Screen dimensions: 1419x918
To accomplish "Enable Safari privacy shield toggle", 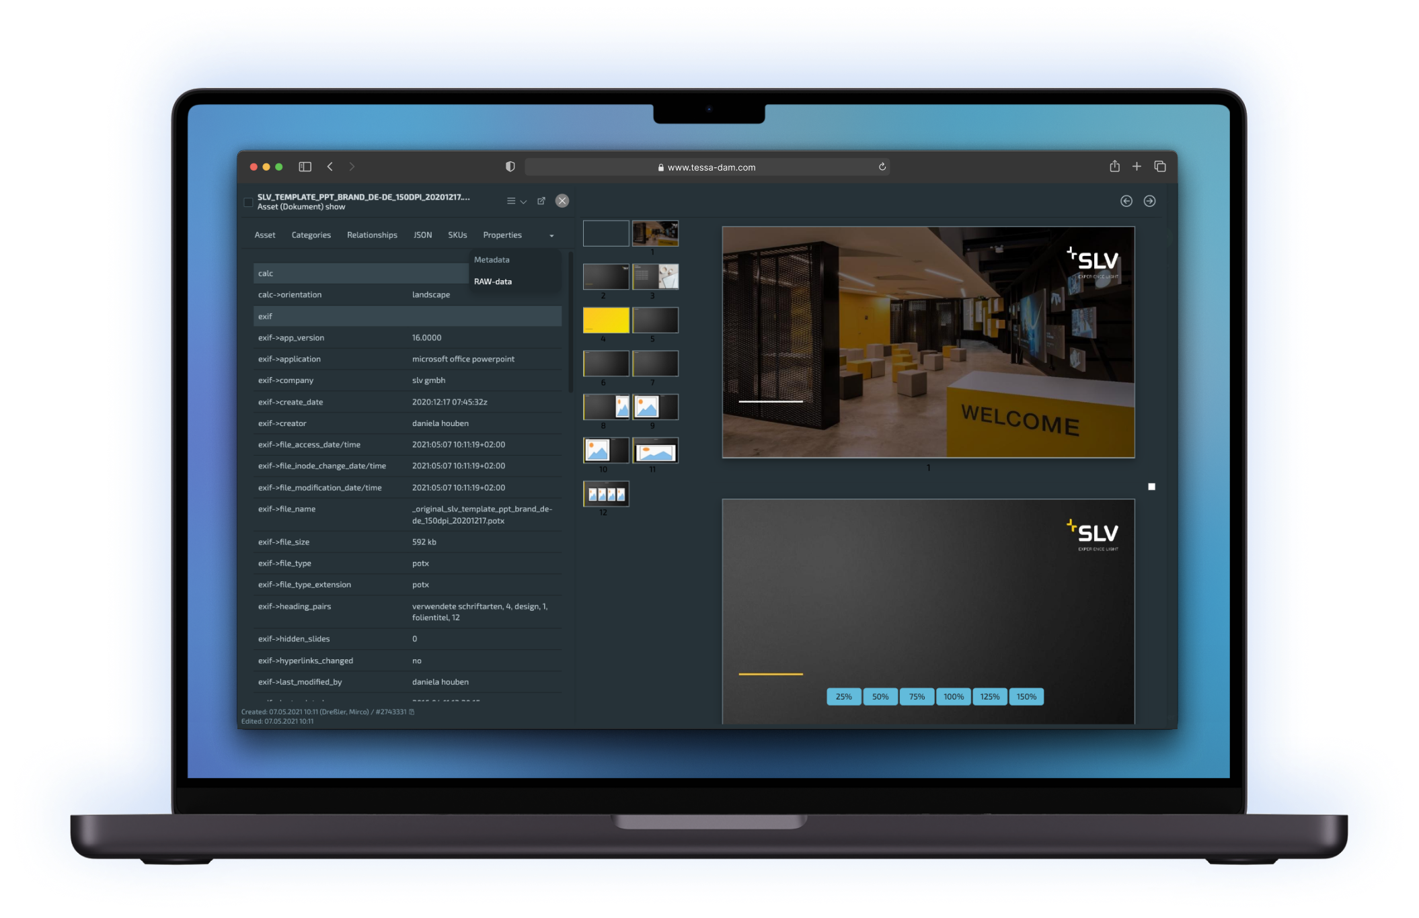I will click(x=510, y=166).
